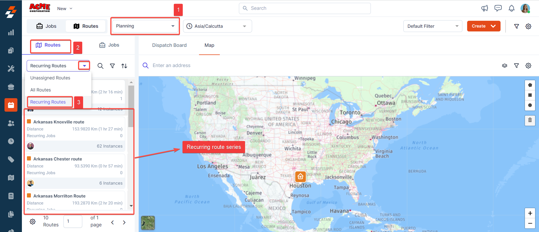539x232 pixels.
Task: Open the map settings gear icon
Action: [528, 66]
